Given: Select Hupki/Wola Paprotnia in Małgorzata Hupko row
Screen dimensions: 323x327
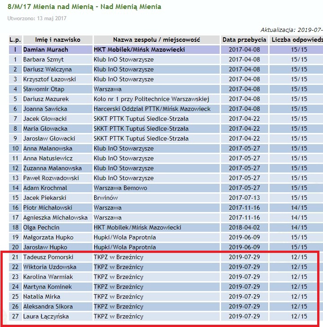Looking at the screenshot, I should (x=125, y=237).
